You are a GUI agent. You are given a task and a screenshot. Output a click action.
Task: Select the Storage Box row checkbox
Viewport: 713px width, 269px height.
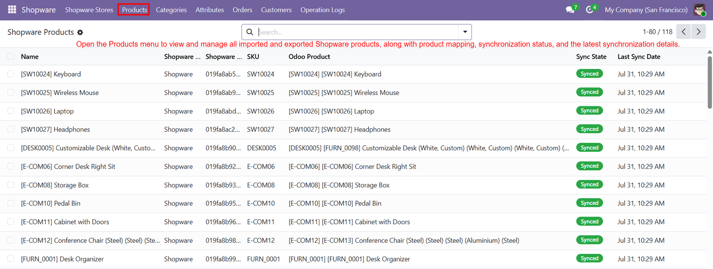11,185
